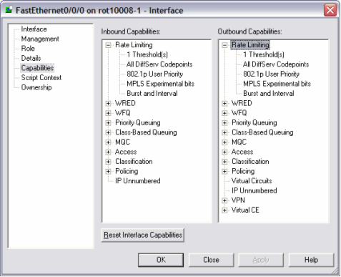The height and width of the screenshot is (277, 341).
Task: Expand Inbound Class-Based Queuing node
Action: click(108, 132)
